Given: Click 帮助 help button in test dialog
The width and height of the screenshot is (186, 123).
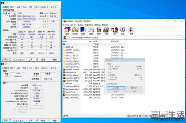Looking at the screenshot, I should pyautogui.click(x=134, y=91).
